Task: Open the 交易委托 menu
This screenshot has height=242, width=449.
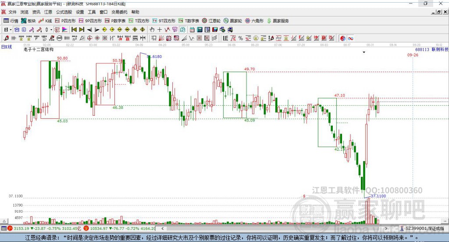Action: pyautogui.click(x=119, y=12)
